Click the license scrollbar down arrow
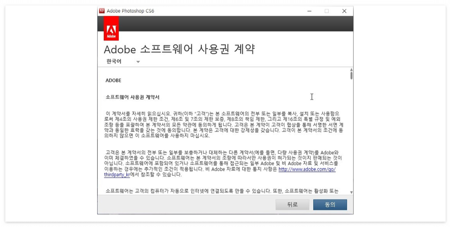 click(x=351, y=192)
